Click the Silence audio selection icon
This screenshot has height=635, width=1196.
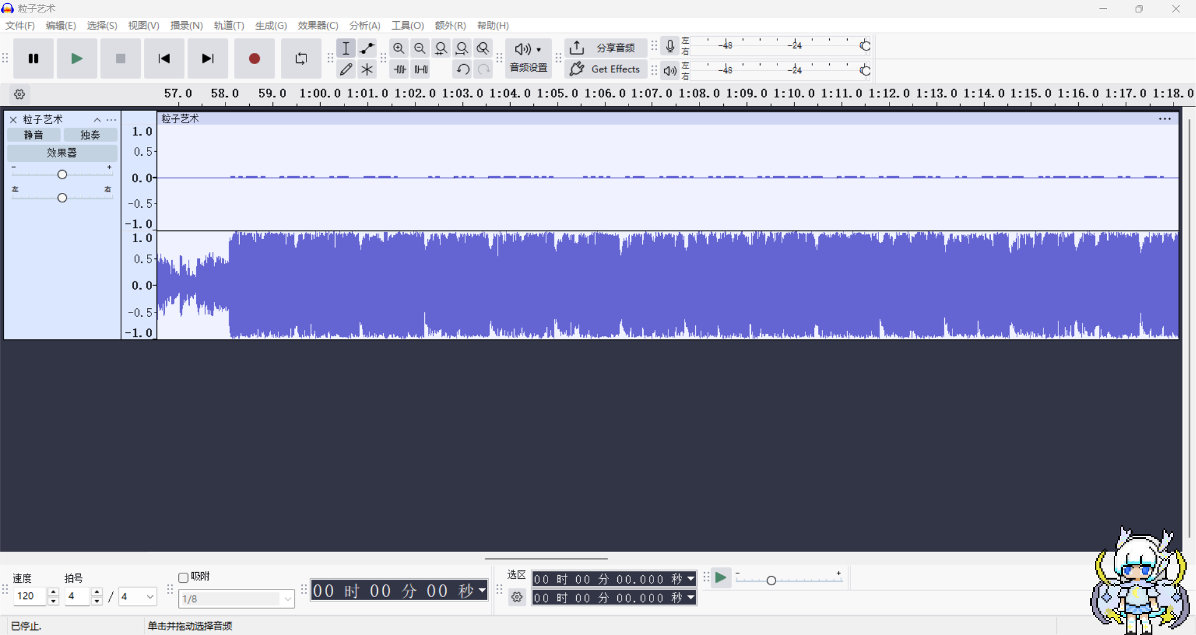[421, 69]
